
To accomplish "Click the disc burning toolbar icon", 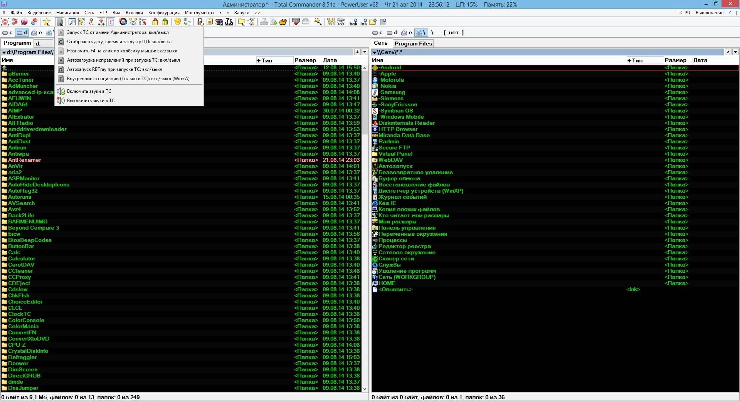I will (x=123, y=22).
